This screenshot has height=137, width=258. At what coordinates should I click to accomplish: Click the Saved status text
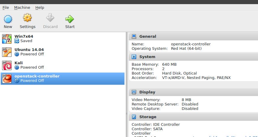pyautogui.click(x=26, y=41)
